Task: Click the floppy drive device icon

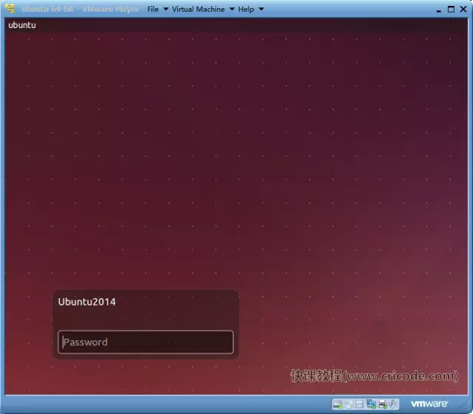Action: pyautogui.click(x=359, y=404)
